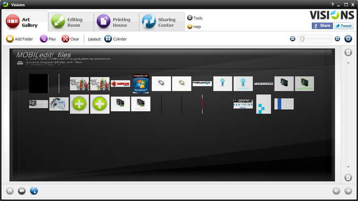Screen dimensions: 358x201
Task: Click the Visions logo at top right
Action: coord(332,15)
